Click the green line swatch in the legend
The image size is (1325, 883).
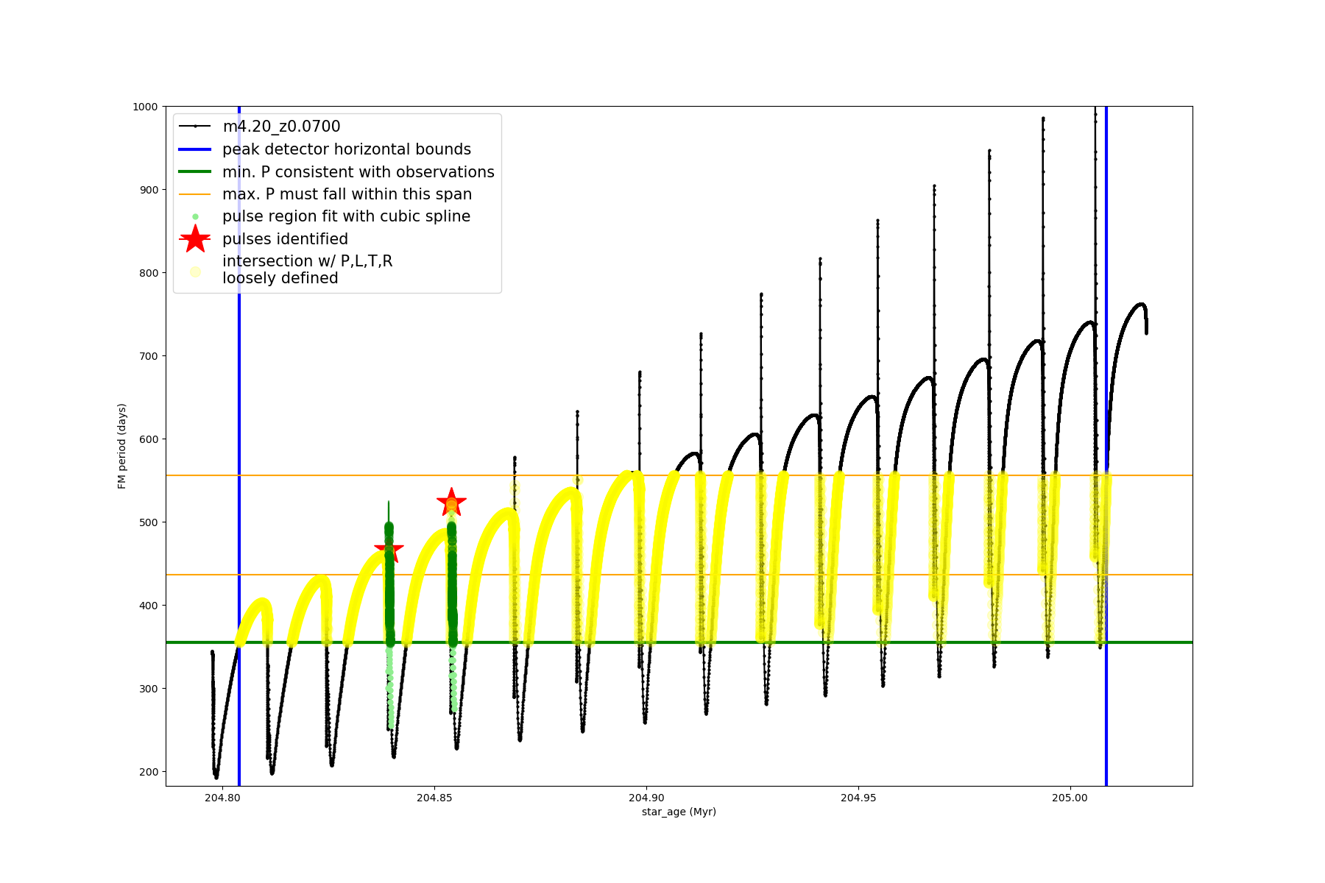[195, 171]
